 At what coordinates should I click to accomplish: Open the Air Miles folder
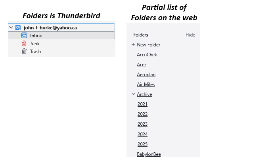146,84
